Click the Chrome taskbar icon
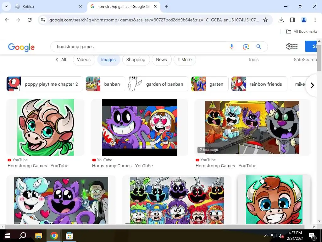This screenshot has height=242, width=322. (x=54, y=236)
